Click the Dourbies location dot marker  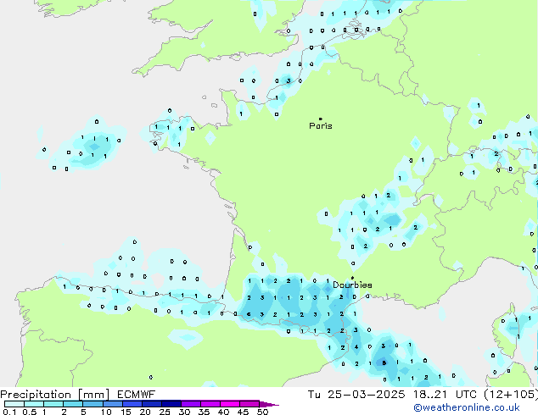352,278
